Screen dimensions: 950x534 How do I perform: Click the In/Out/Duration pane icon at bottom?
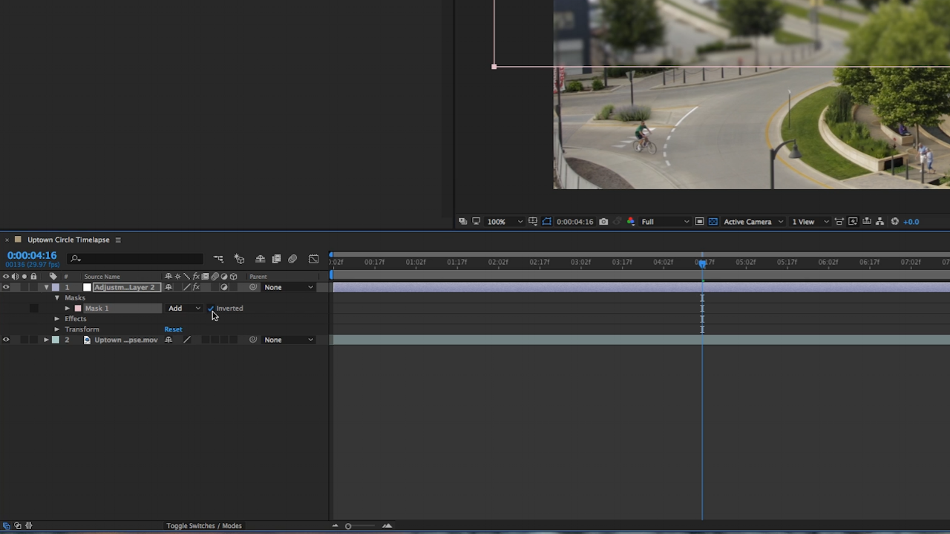(29, 526)
